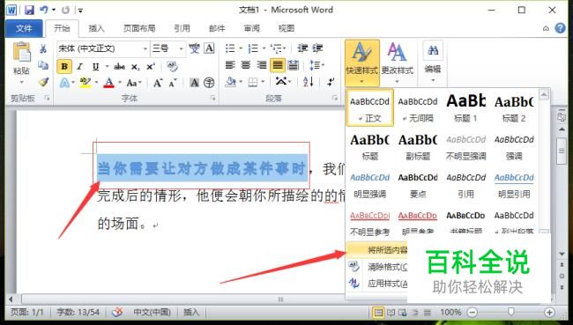Screen dimensions: 573x325
Task: Center align paragraph text
Action: pos(246,65)
